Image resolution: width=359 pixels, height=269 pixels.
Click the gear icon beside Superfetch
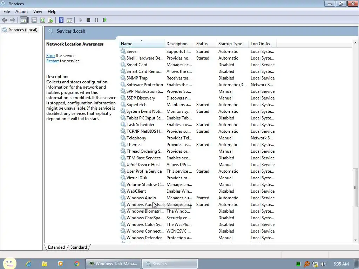(123, 104)
